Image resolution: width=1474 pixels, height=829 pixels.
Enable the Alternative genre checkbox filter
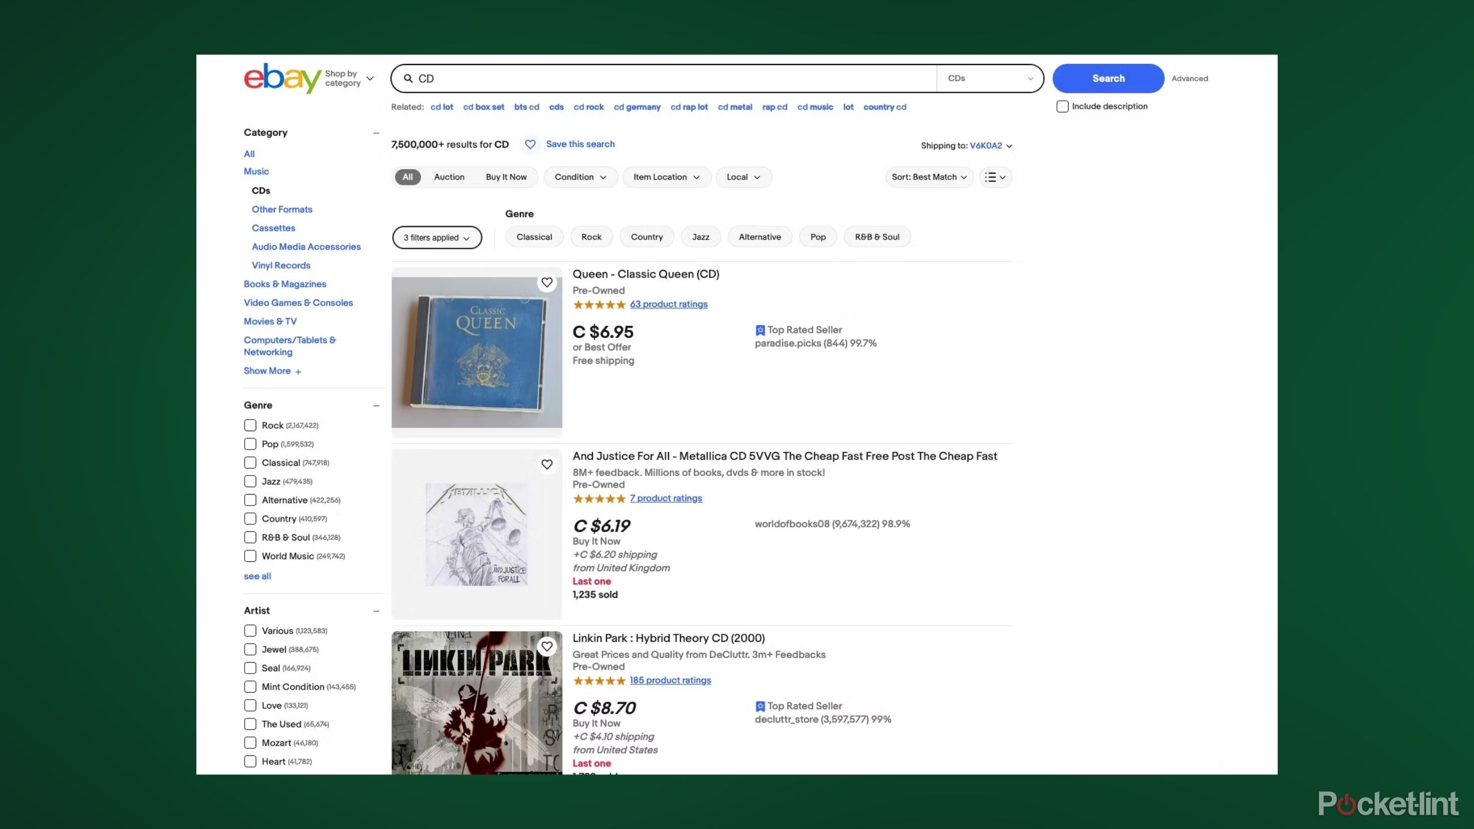tap(250, 499)
